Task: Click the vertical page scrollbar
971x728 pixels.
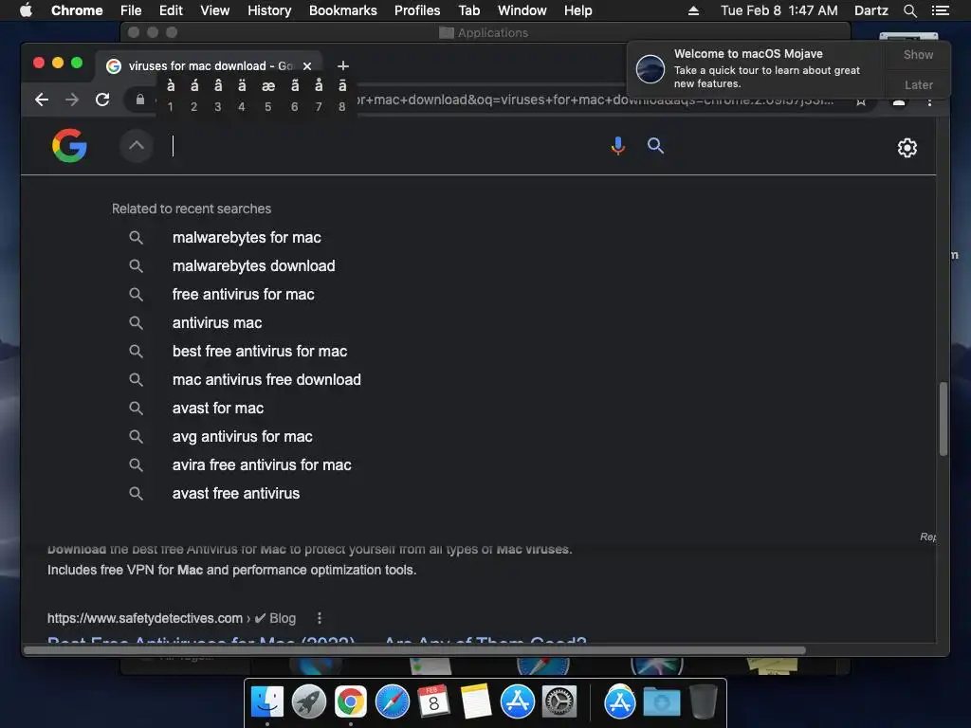Action: tap(944, 418)
